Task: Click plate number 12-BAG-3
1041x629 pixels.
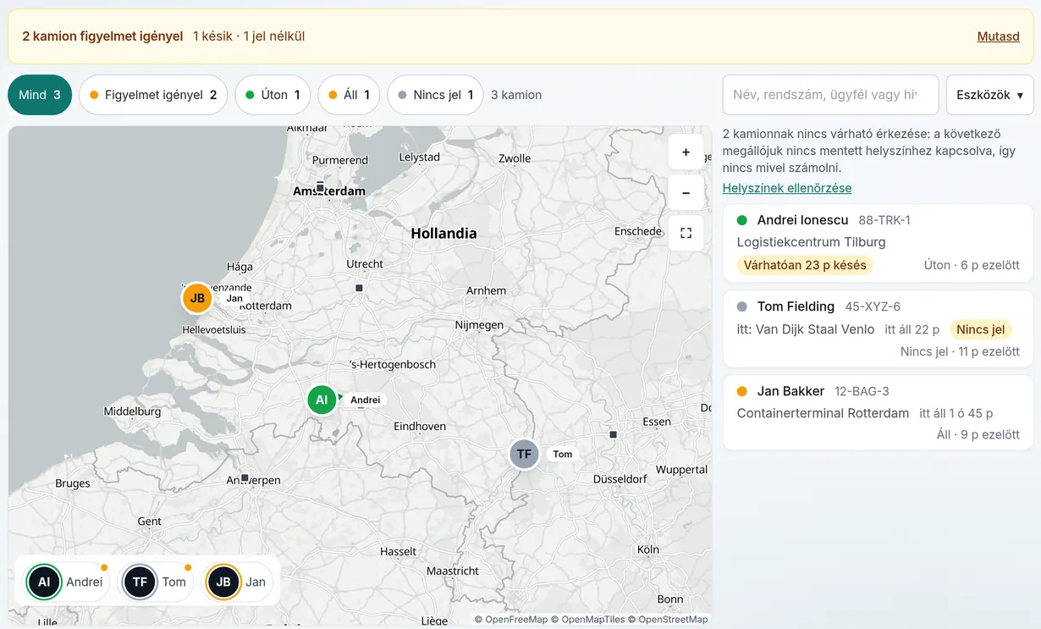Action: point(862,391)
